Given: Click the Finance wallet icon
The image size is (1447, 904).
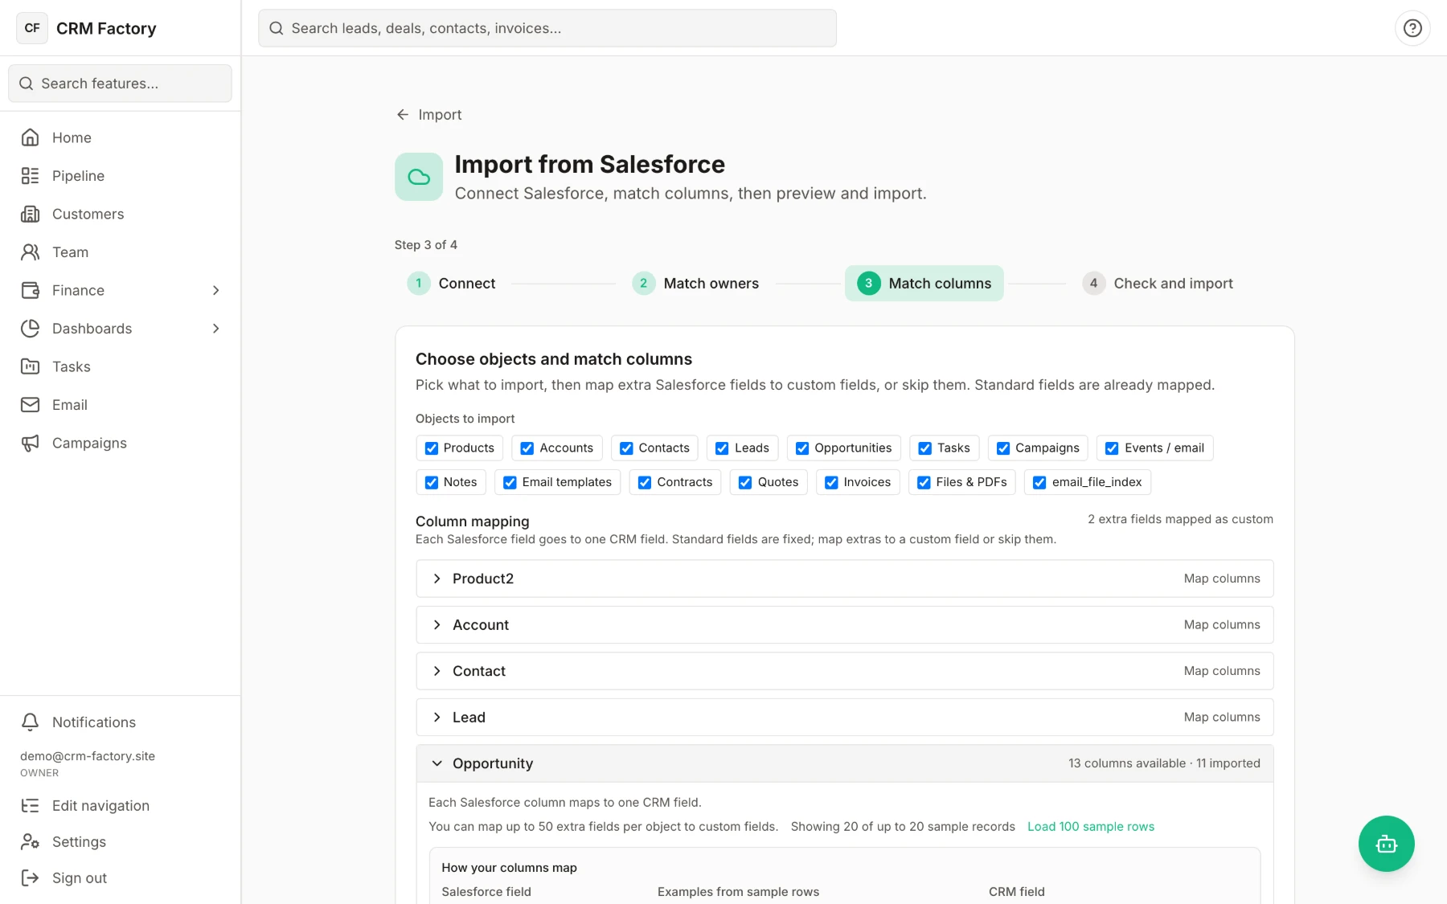Looking at the screenshot, I should pyautogui.click(x=30, y=290).
